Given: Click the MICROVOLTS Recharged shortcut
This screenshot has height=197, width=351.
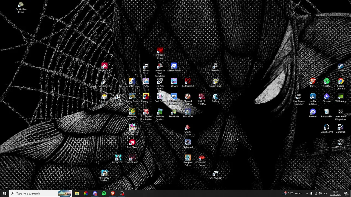Looking at the screenshot, I should pyautogui.click(x=174, y=100).
